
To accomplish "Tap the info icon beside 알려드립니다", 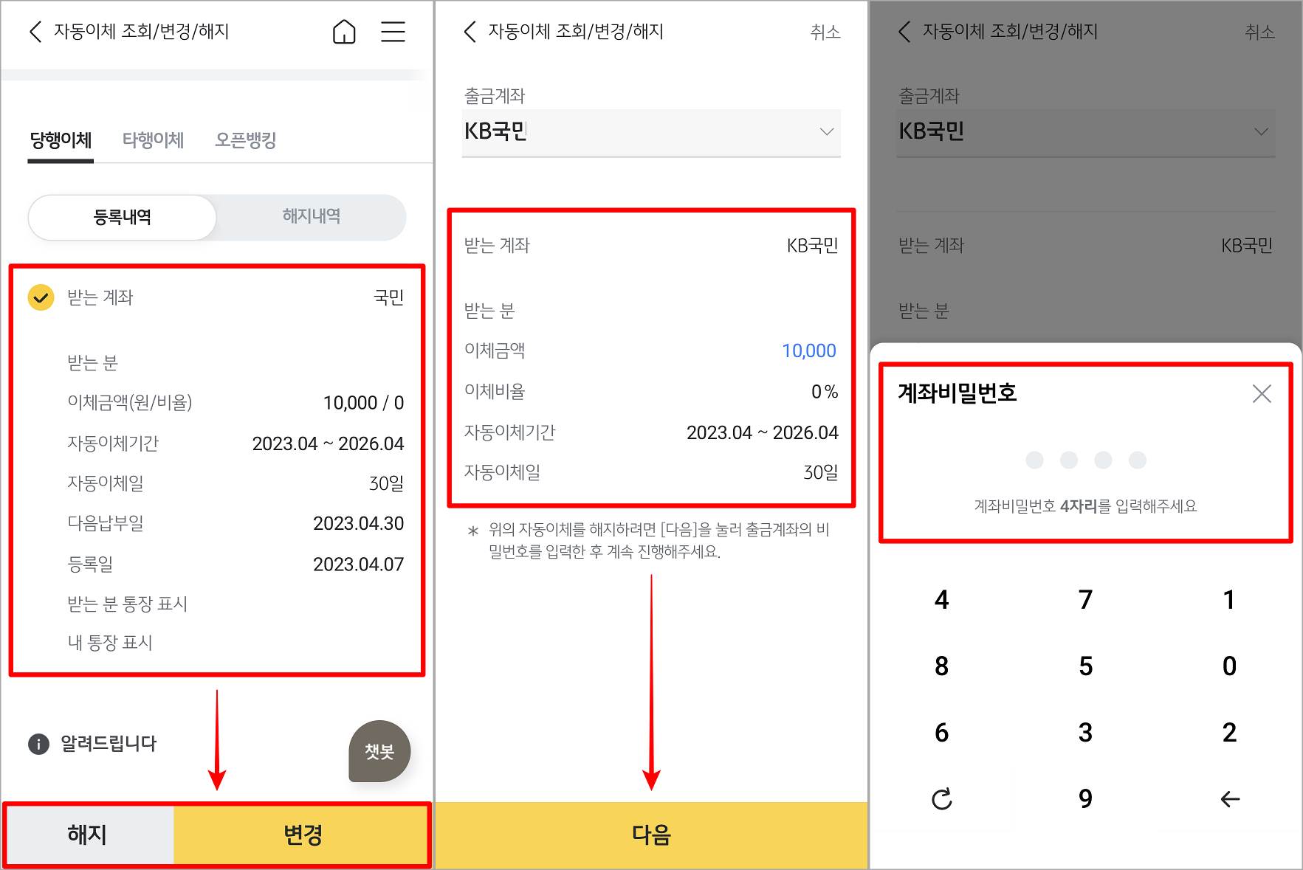I will click(x=38, y=744).
